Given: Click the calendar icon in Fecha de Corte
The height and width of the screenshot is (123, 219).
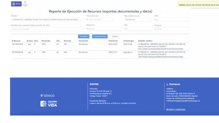Looking at the screenshot, I should 88,20.
